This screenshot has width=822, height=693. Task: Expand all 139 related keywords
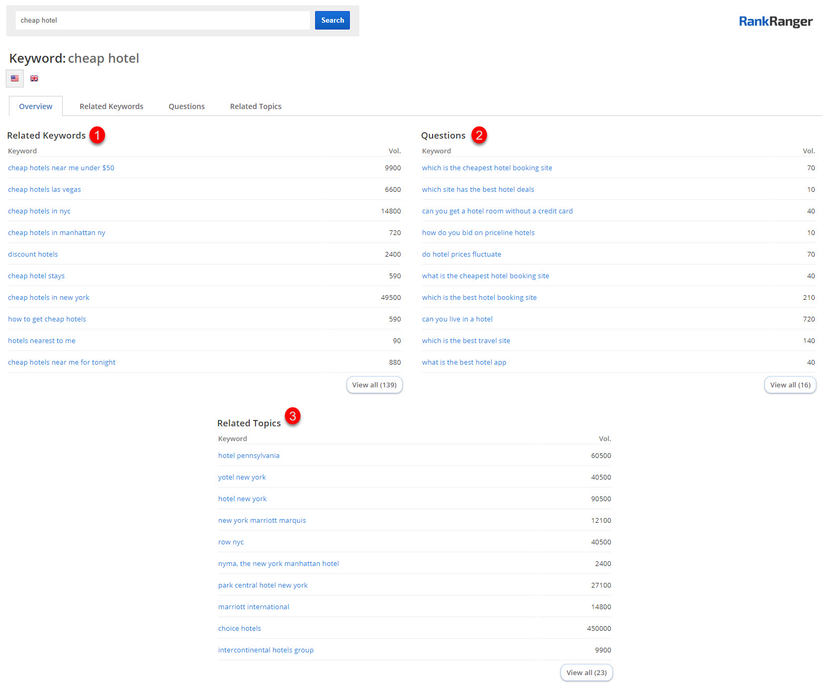(374, 385)
